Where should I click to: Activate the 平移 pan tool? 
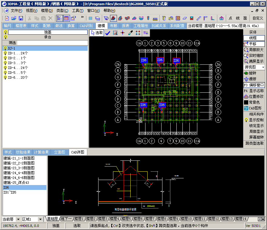click(x=254, y=44)
